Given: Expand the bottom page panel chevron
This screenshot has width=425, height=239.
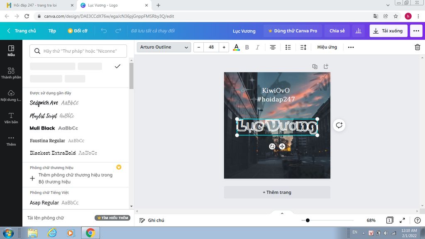Looking at the screenshot, I should 282,213.
